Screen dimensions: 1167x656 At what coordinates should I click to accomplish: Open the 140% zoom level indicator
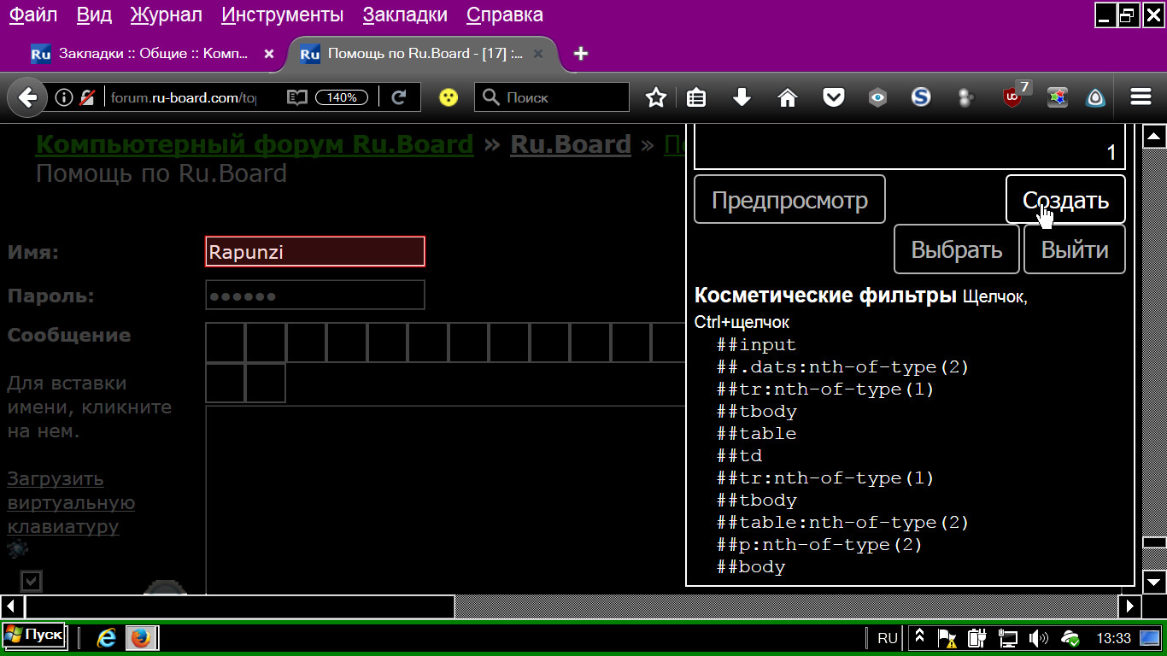(x=342, y=97)
